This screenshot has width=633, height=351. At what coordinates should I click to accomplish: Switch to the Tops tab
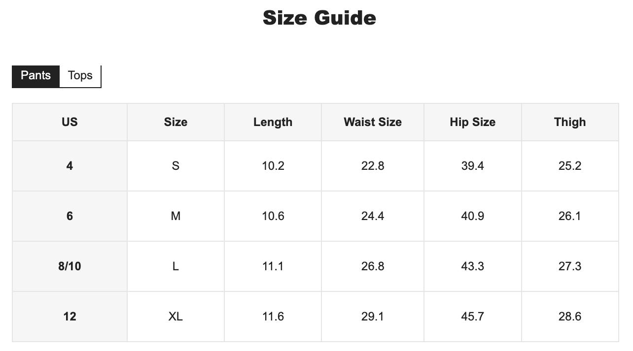(x=80, y=76)
